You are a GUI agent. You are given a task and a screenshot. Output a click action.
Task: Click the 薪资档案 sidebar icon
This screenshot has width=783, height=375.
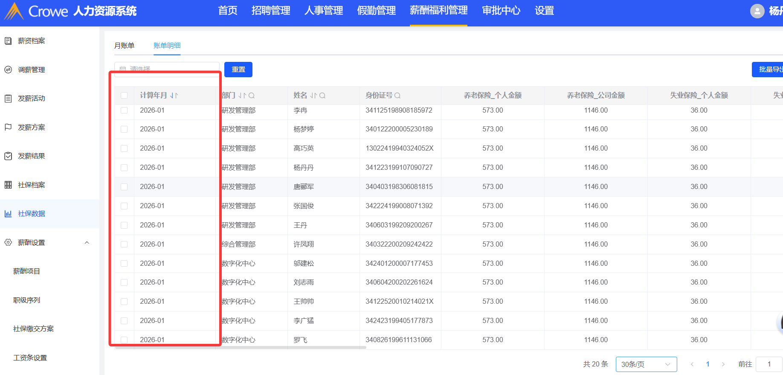click(8, 41)
